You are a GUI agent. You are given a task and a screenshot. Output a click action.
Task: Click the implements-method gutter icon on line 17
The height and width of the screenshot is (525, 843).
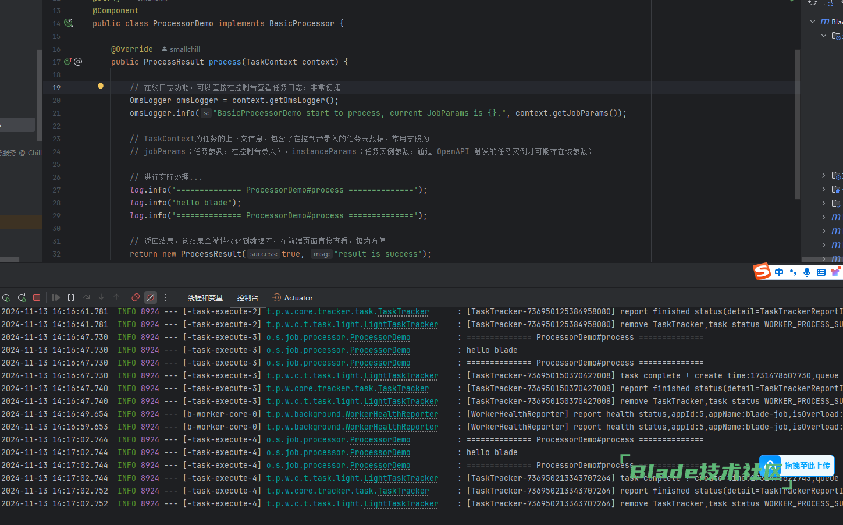pyautogui.click(x=67, y=62)
